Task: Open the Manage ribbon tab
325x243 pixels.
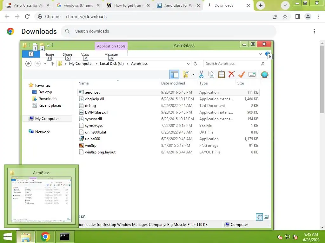Action: coord(111,54)
